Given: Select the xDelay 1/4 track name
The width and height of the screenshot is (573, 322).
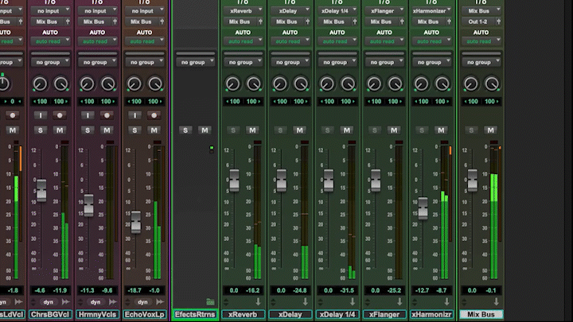Looking at the screenshot, I should point(337,315).
